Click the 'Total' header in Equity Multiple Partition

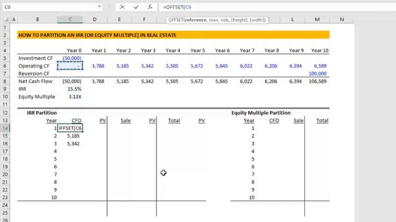(322, 121)
